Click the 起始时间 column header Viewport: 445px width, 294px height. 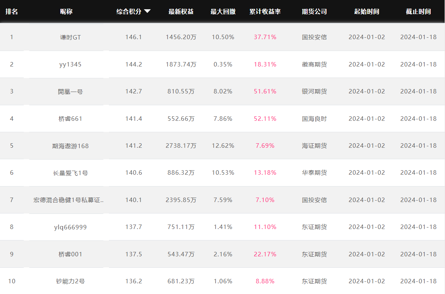(x=366, y=11)
